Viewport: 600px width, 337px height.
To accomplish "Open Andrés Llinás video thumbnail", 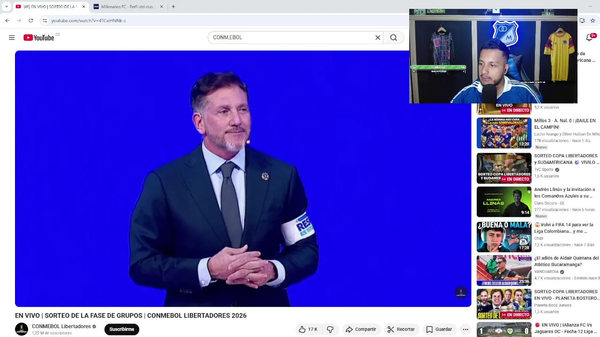I will tap(504, 202).
